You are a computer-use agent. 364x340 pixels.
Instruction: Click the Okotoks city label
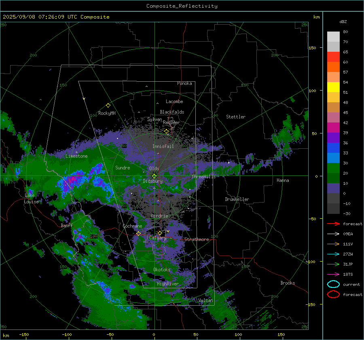click(x=162, y=270)
